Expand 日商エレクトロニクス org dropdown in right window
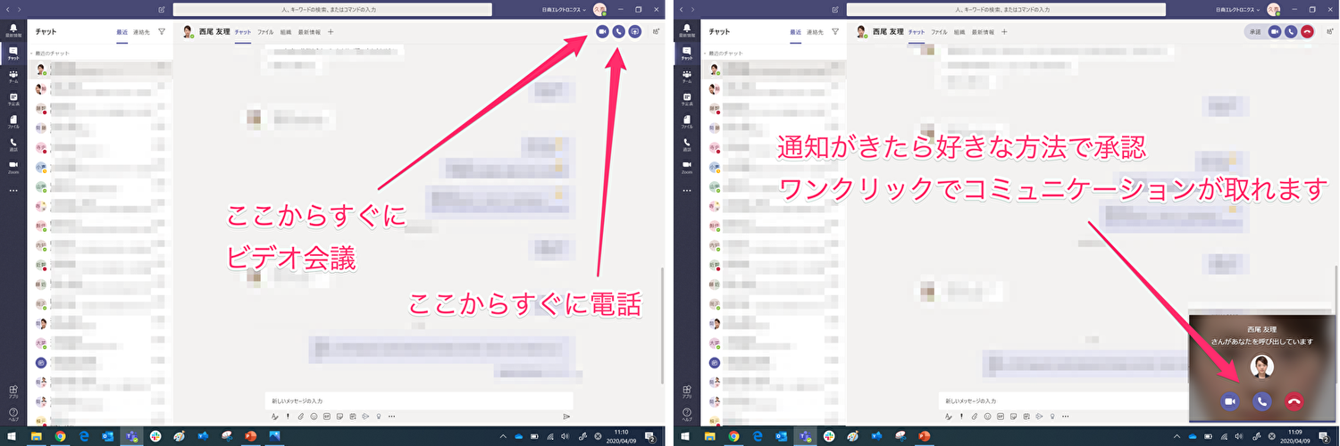This screenshot has width=1340, height=446. [1238, 10]
